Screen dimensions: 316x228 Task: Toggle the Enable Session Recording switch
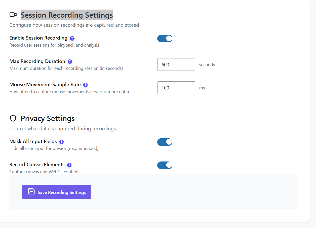pos(165,39)
